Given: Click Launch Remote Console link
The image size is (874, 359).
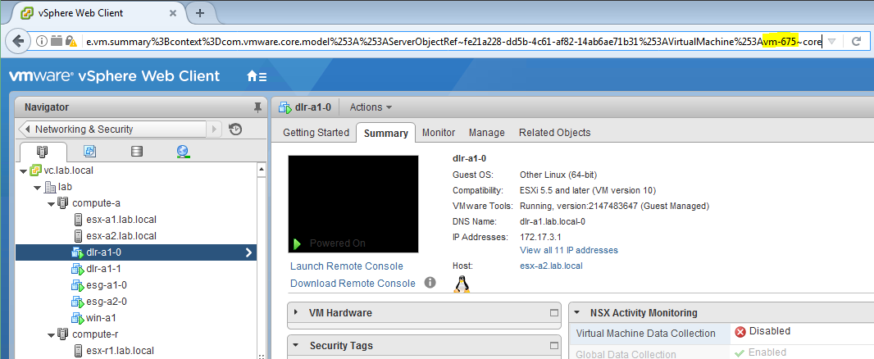Looking at the screenshot, I should [347, 266].
